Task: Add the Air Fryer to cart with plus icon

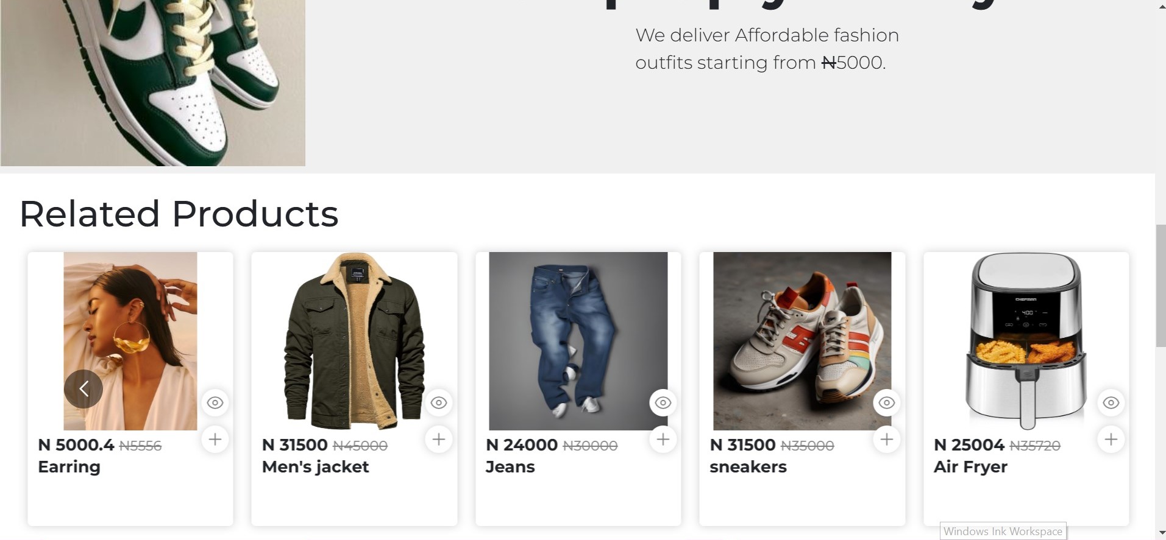Action: 1110,439
